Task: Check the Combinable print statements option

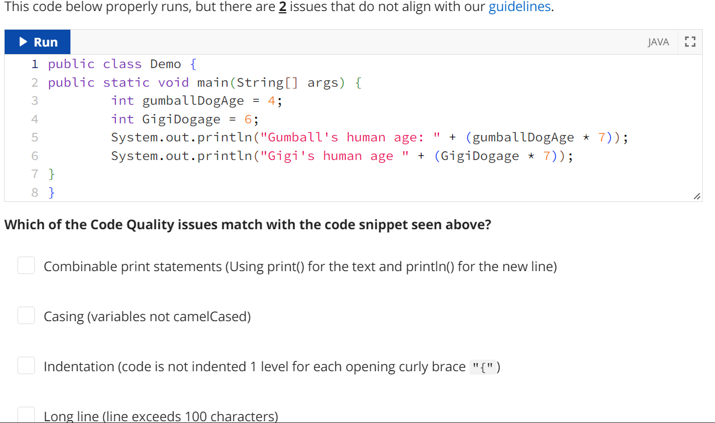Action: [x=26, y=265]
